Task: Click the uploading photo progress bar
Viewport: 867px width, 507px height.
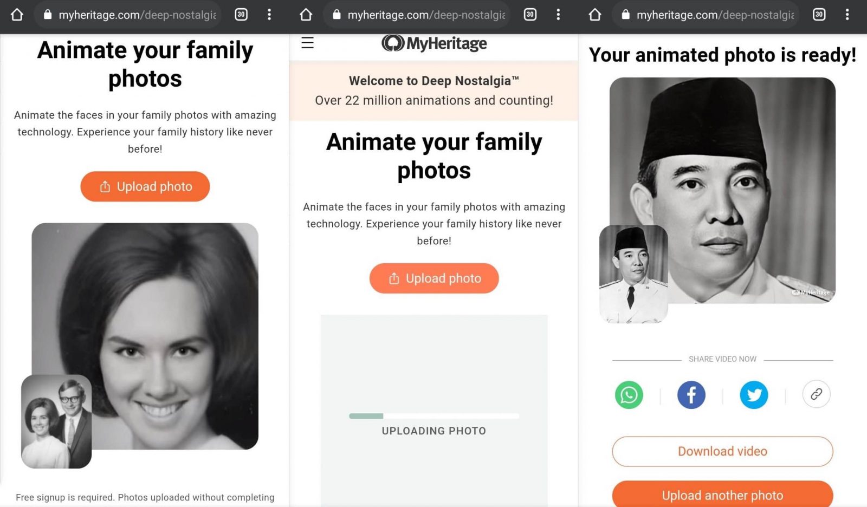Action: pos(433,416)
